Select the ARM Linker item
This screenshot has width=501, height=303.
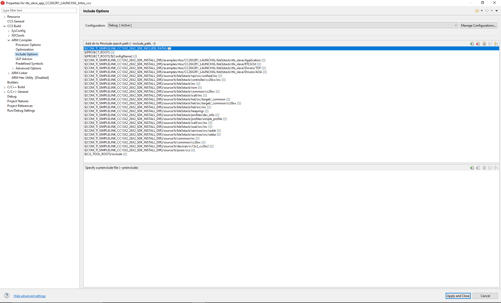point(19,73)
